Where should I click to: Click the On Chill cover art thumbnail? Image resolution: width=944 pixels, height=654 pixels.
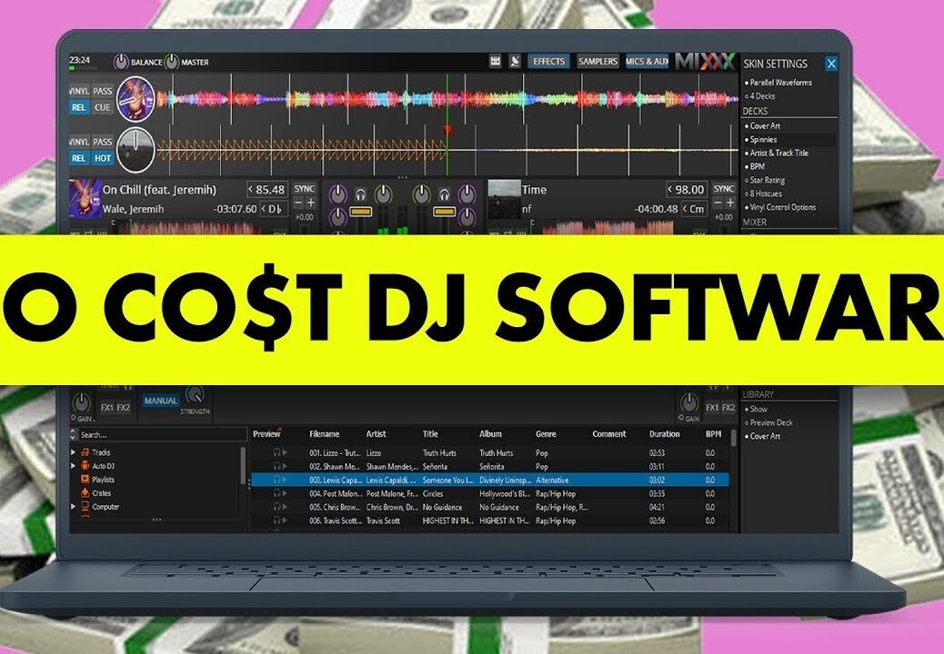click(x=85, y=198)
